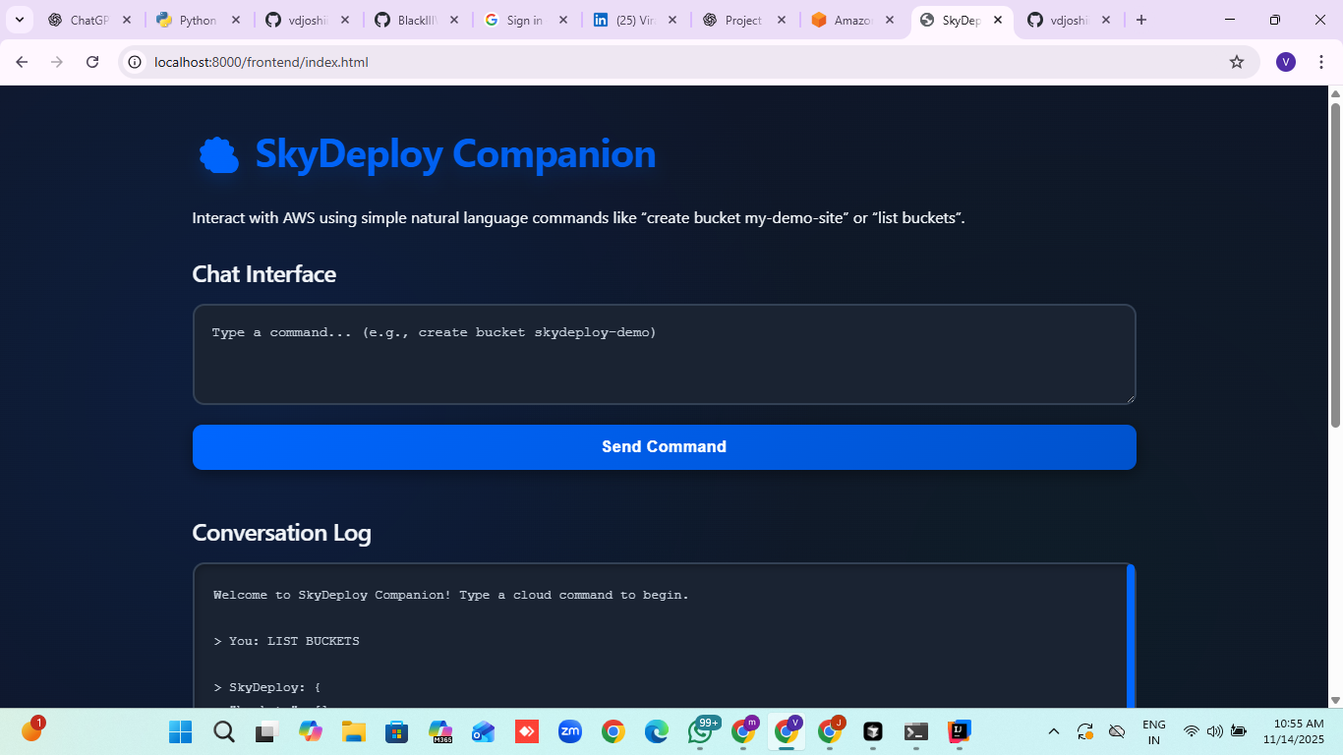Screen dimensions: 1343x755
Task: Click the SkyDeploy cloud logo icon
Action: (218, 155)
